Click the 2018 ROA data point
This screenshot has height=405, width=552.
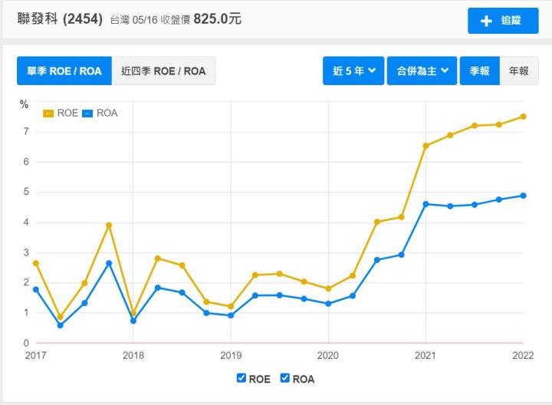pos(133,321)
